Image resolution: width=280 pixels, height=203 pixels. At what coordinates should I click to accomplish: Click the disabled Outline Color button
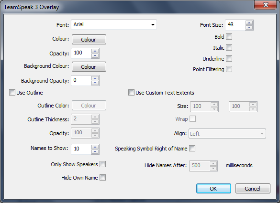coord(89,106)
